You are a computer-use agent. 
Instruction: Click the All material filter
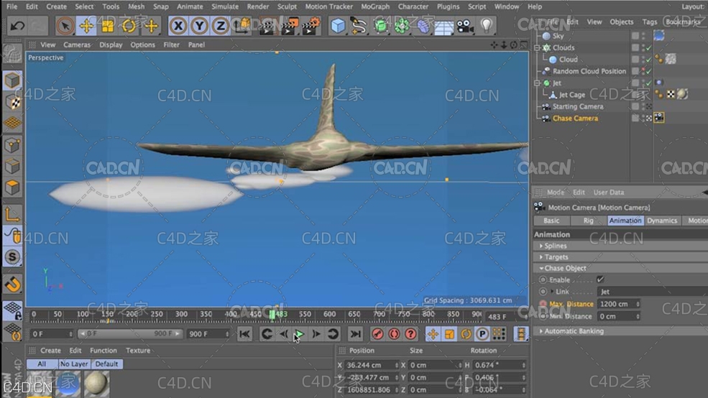(42, 364)
